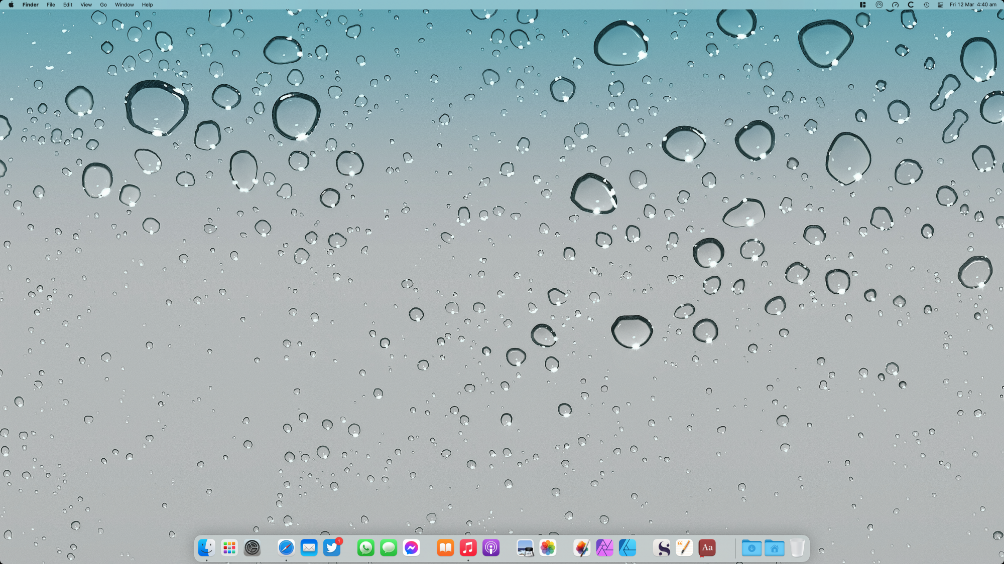
Task: Launch Affinity Photo from the Dock
Action: (x=604, y=547)
